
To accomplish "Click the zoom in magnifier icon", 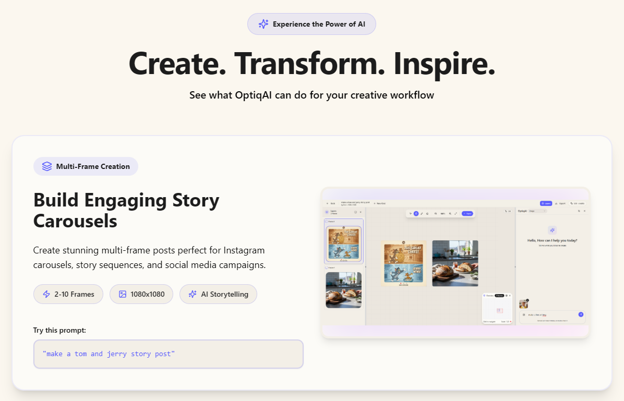I will (x=450, y=213).
